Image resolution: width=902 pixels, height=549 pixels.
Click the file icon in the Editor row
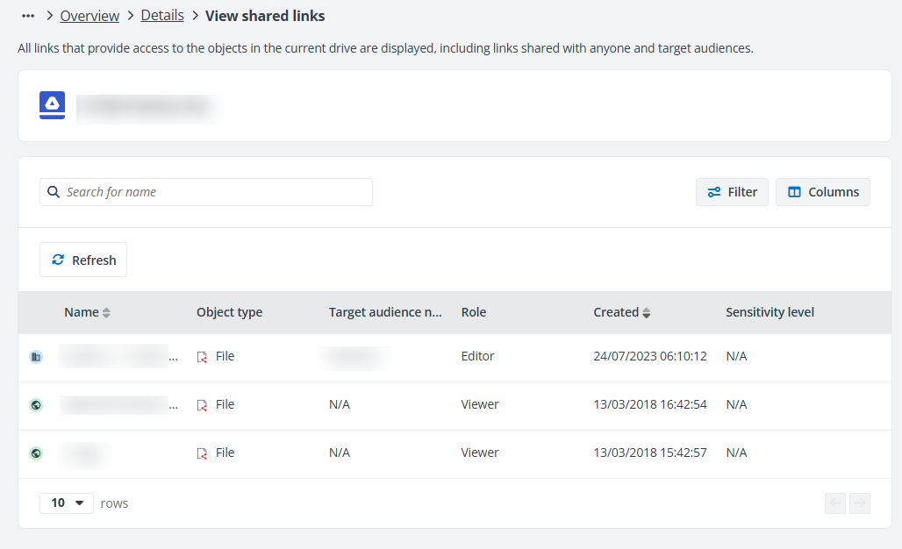coord(202,357)
